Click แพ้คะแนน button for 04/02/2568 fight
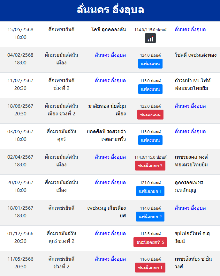 (150, 63)
